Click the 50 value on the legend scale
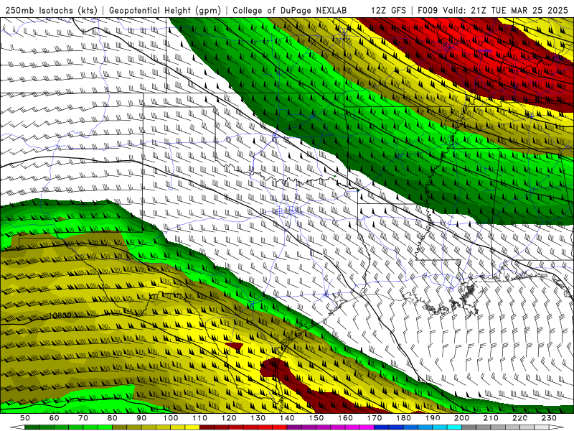The width and height of the screenshot is (574, 431). pyautogui.click(x=25, y=418)
